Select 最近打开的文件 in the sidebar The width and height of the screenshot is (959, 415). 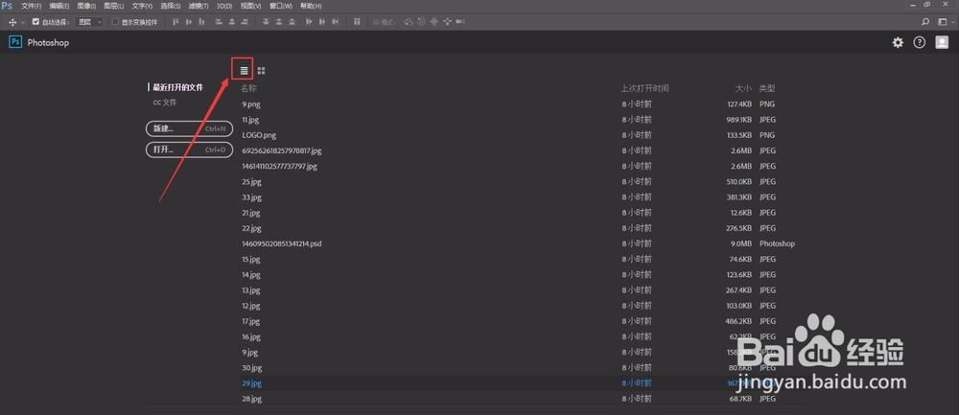177,87
